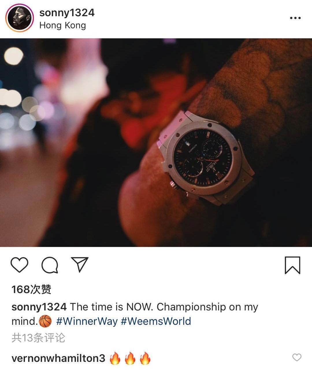View the 168 likes list
Screen dimensions: 312x370
click(31, 289)
